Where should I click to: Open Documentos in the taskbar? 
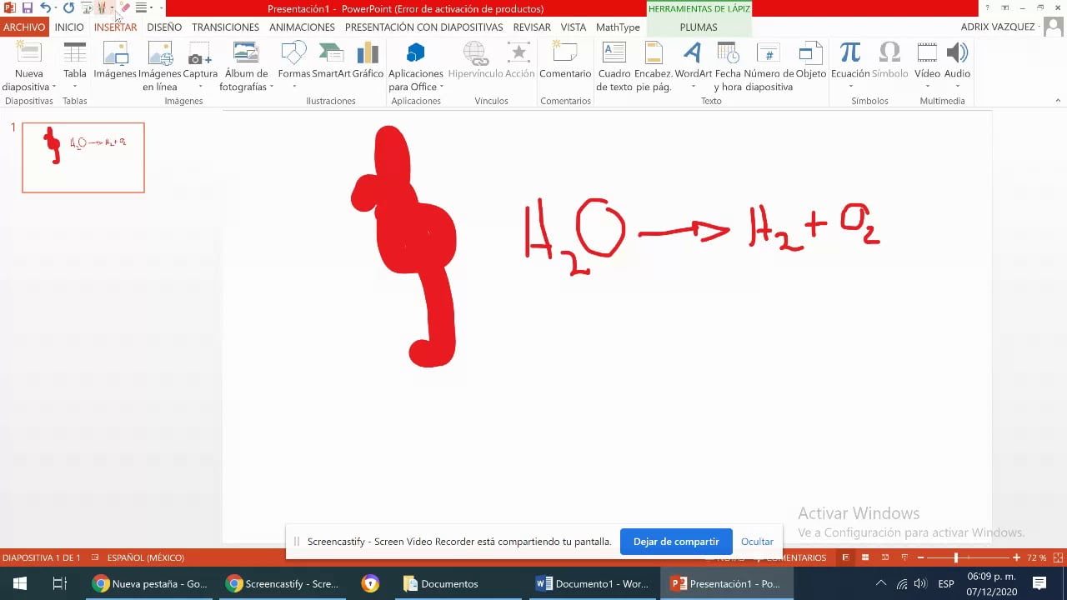(441, 583)
